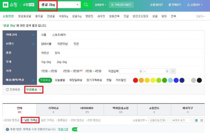Open the 40개씩 보기 dropdown
The width and height of the screenshot is (210, 133).
(181, 120)
